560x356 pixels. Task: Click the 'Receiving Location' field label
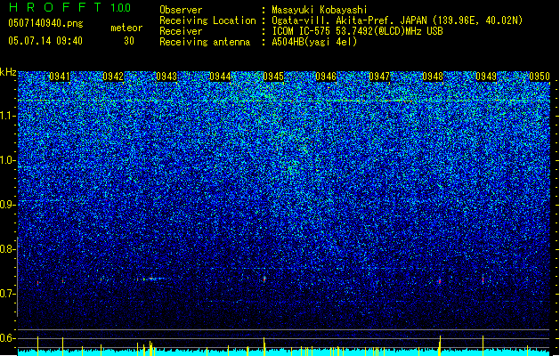click(207, 20)
